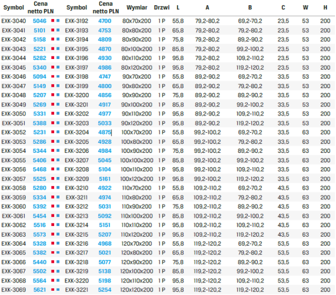Select symbol EXK-3044
This screenshot has height=295, width=336.
pos(14,58)
